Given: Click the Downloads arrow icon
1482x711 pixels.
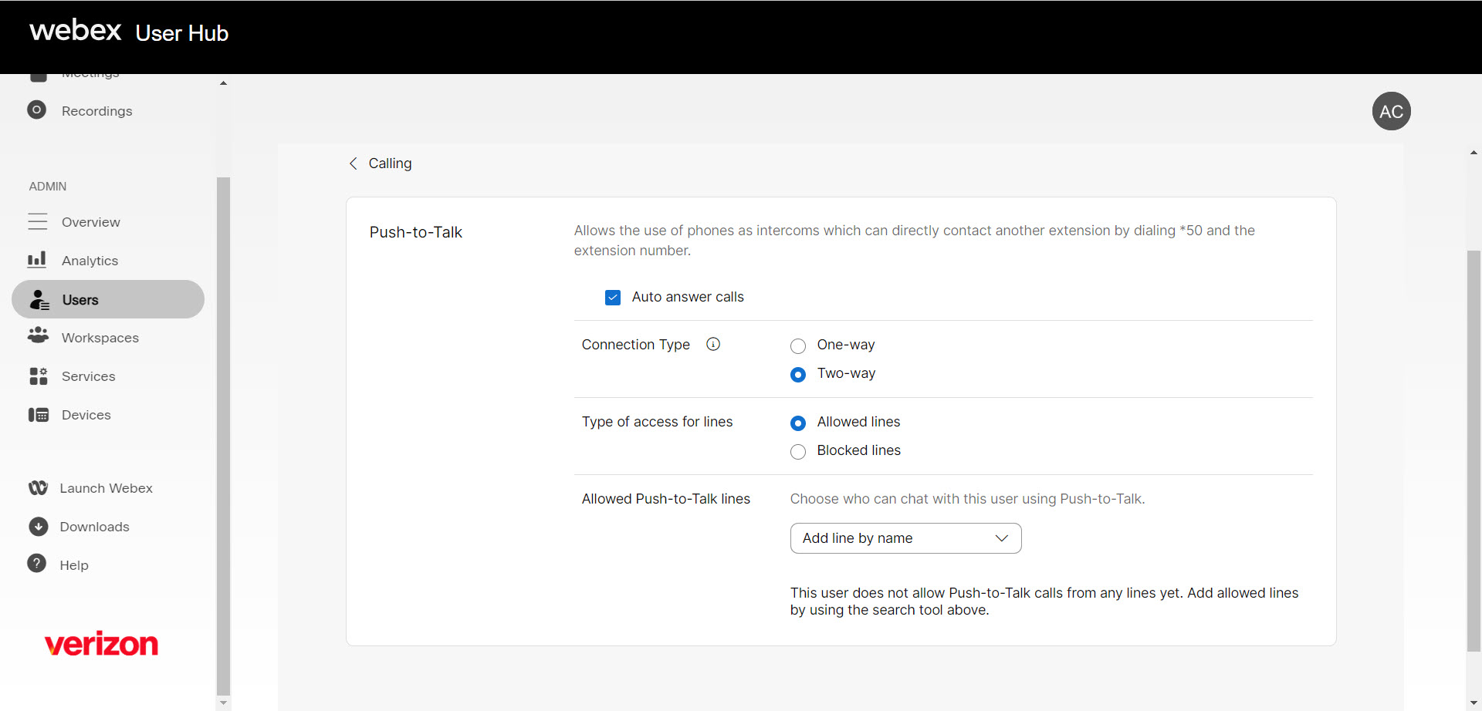Looking at the screenshot, I should [x=38, y=527].
